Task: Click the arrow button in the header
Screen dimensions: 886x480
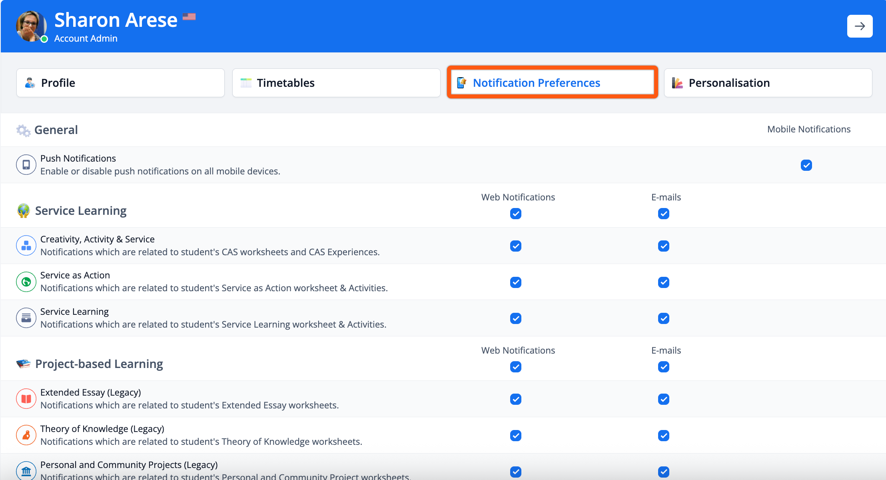Action: coord(860,26)
